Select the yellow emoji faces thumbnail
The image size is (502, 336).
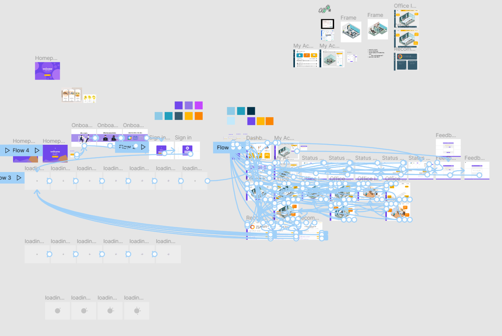[89, 99]
